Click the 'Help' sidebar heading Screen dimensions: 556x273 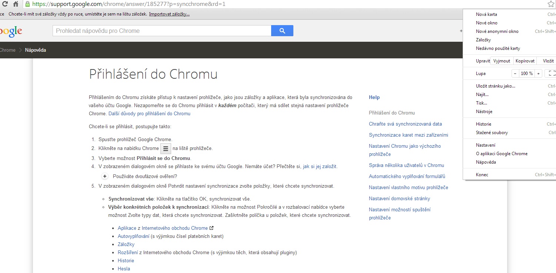(x=374, y=97)
